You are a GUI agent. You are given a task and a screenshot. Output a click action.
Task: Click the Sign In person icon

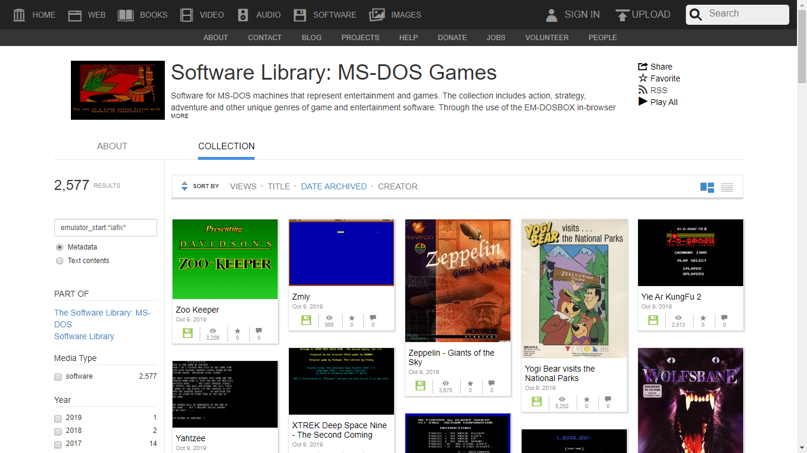click(552, 15)
